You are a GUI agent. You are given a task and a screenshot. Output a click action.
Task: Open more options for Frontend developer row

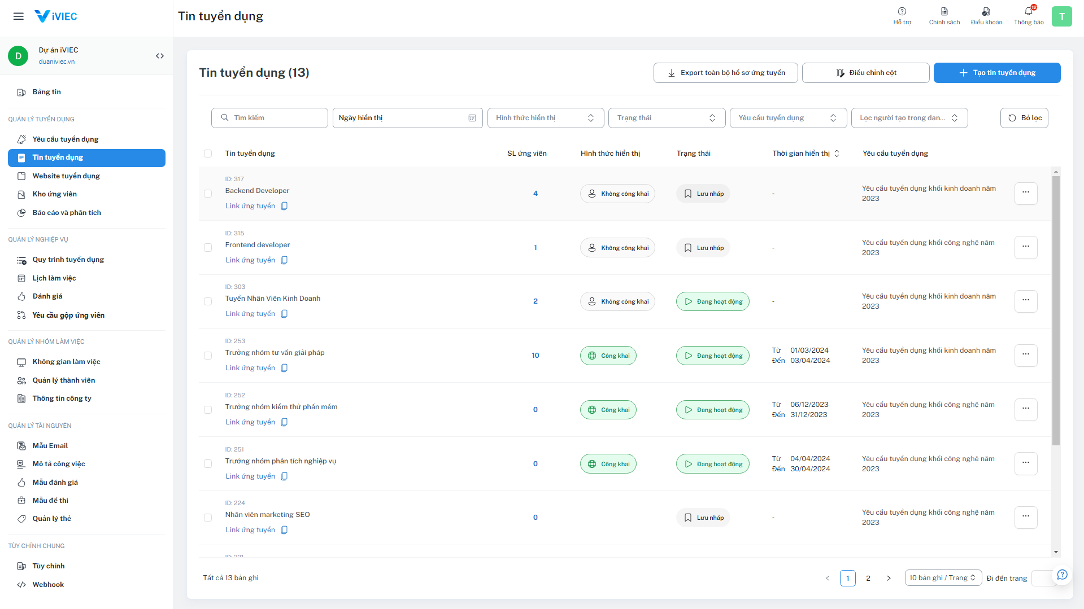[x=1025, y=247]
